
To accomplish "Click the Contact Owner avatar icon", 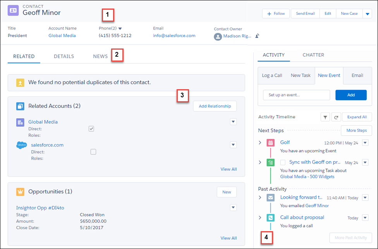I will click(218, 37).
